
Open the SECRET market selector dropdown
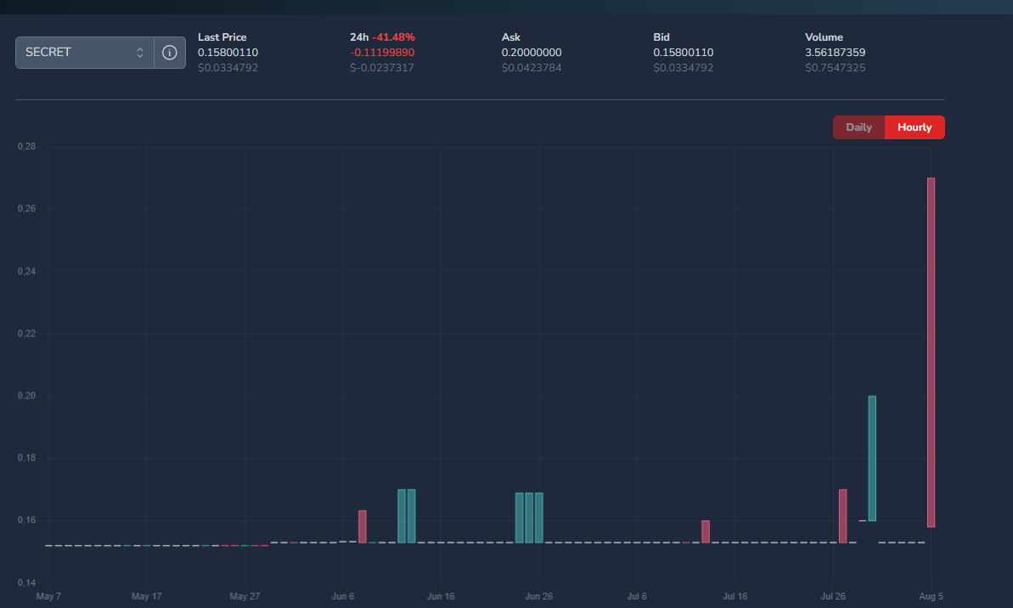click(x=84, y=53)
